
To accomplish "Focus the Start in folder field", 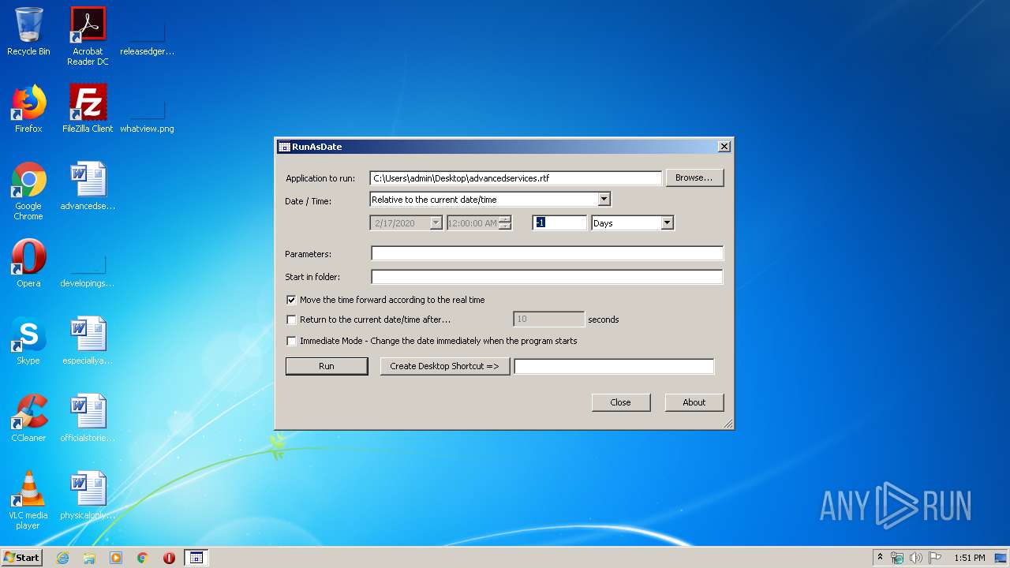I will 547,277.
